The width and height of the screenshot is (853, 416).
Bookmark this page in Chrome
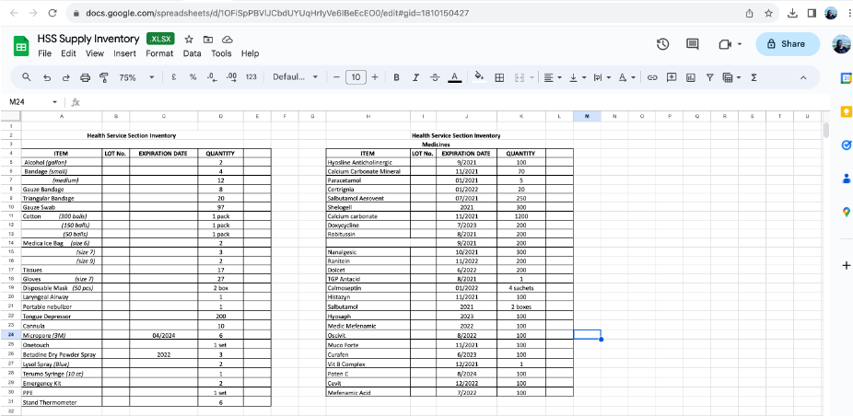click(768, 13)
